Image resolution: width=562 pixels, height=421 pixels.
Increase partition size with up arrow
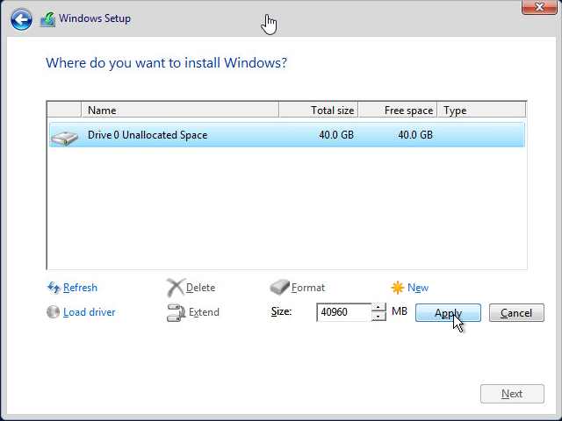point(378,308)
